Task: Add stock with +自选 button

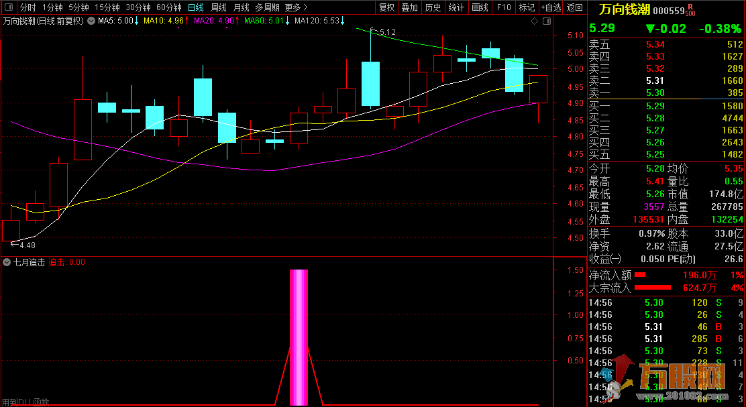Action: coord(551,7)
